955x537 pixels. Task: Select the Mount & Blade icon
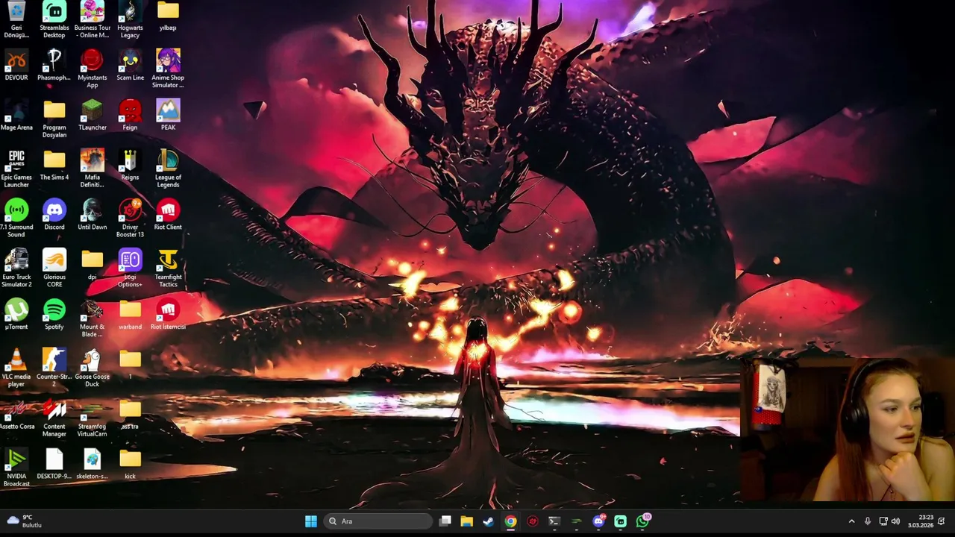[93, 319]
